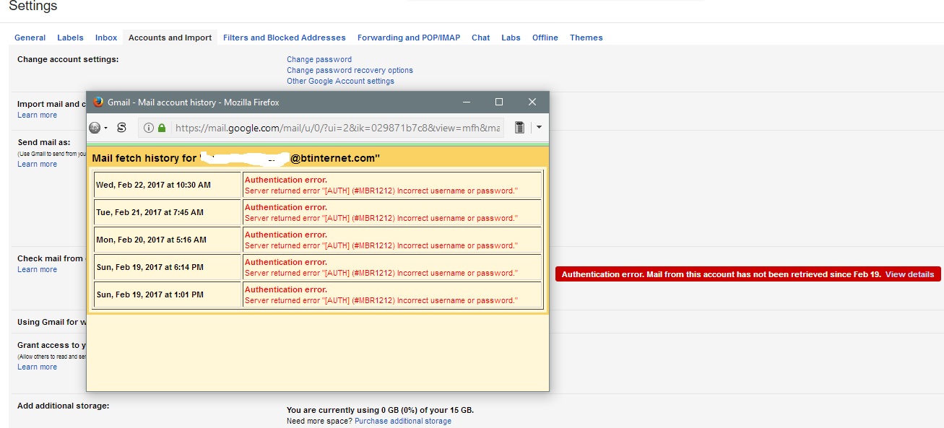Select the Accounts and Import tab
Viewport: 944px width, 428px height.
pyautogui.click(x=170, y=38)
